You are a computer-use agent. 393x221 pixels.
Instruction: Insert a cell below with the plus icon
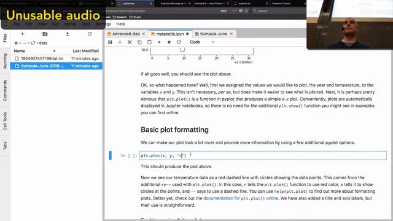[x=120, y=42]
